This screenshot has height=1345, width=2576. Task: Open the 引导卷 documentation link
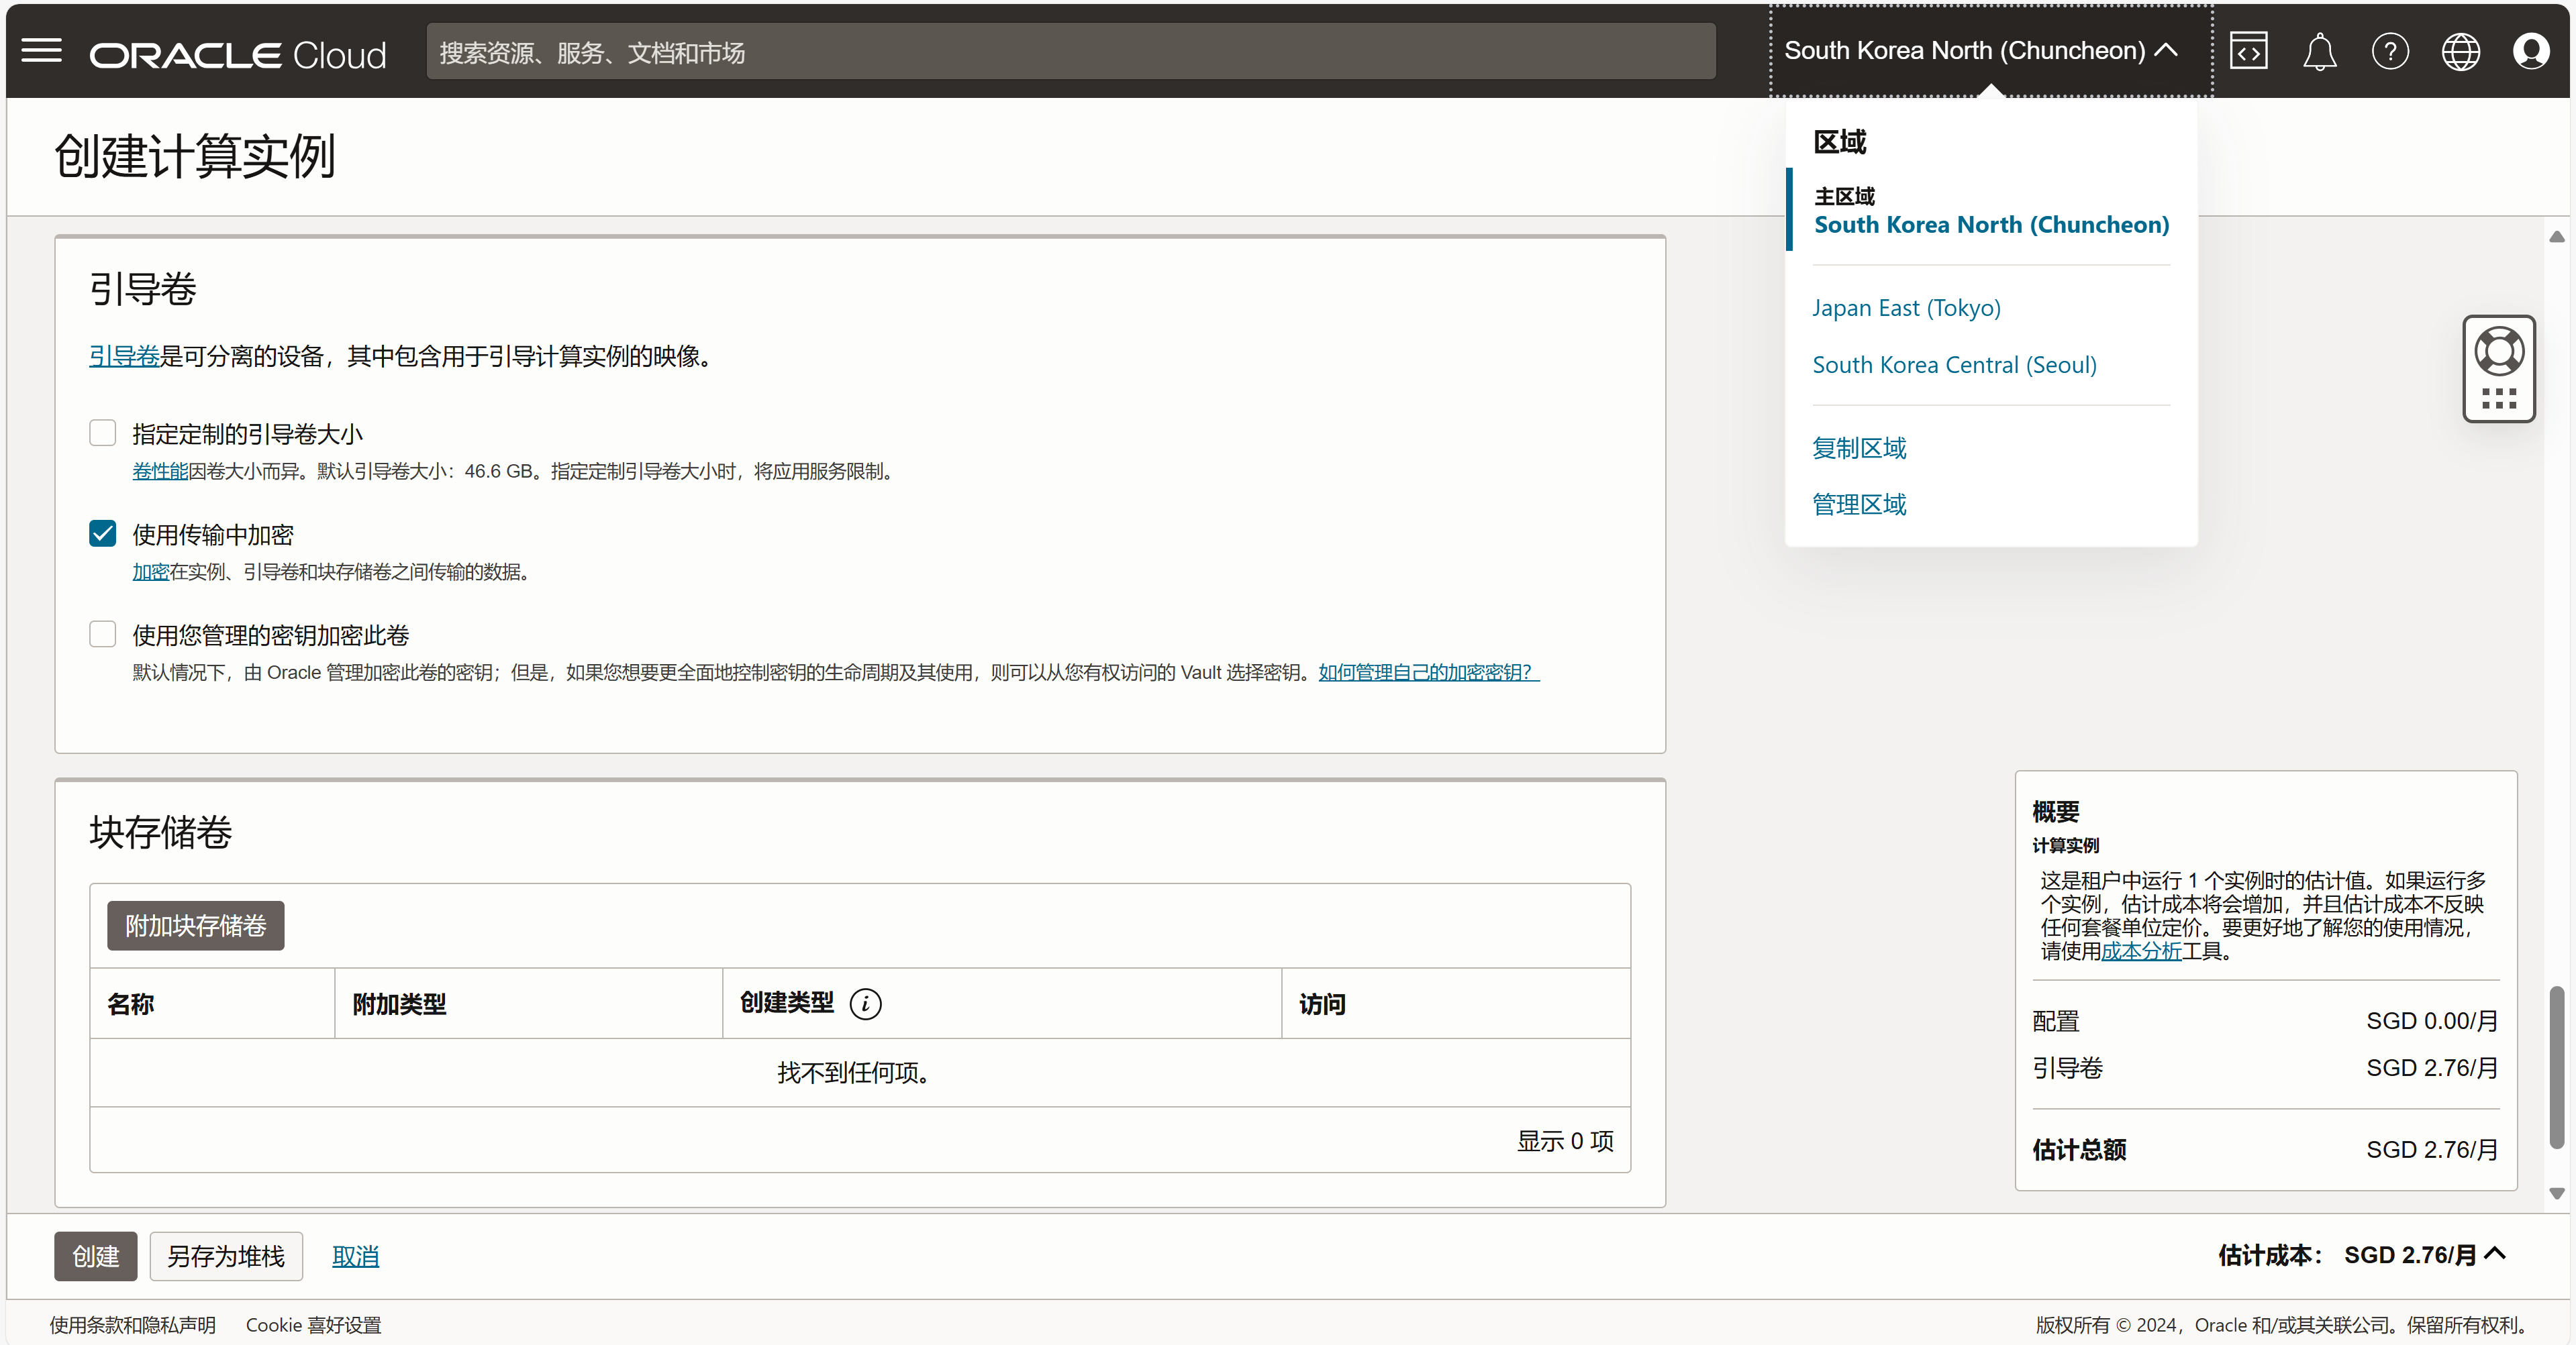124,356
